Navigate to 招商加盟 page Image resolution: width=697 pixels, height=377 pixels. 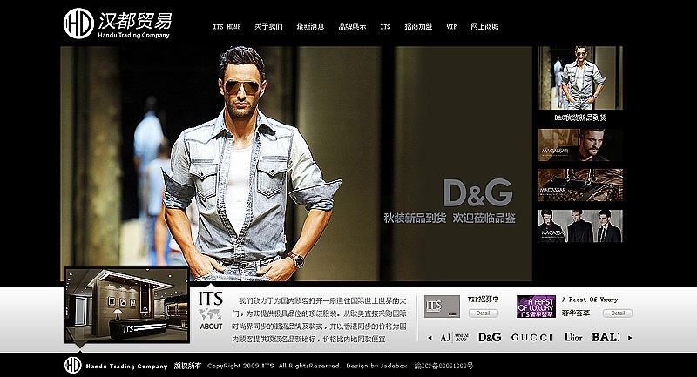[x=418, y=27]
